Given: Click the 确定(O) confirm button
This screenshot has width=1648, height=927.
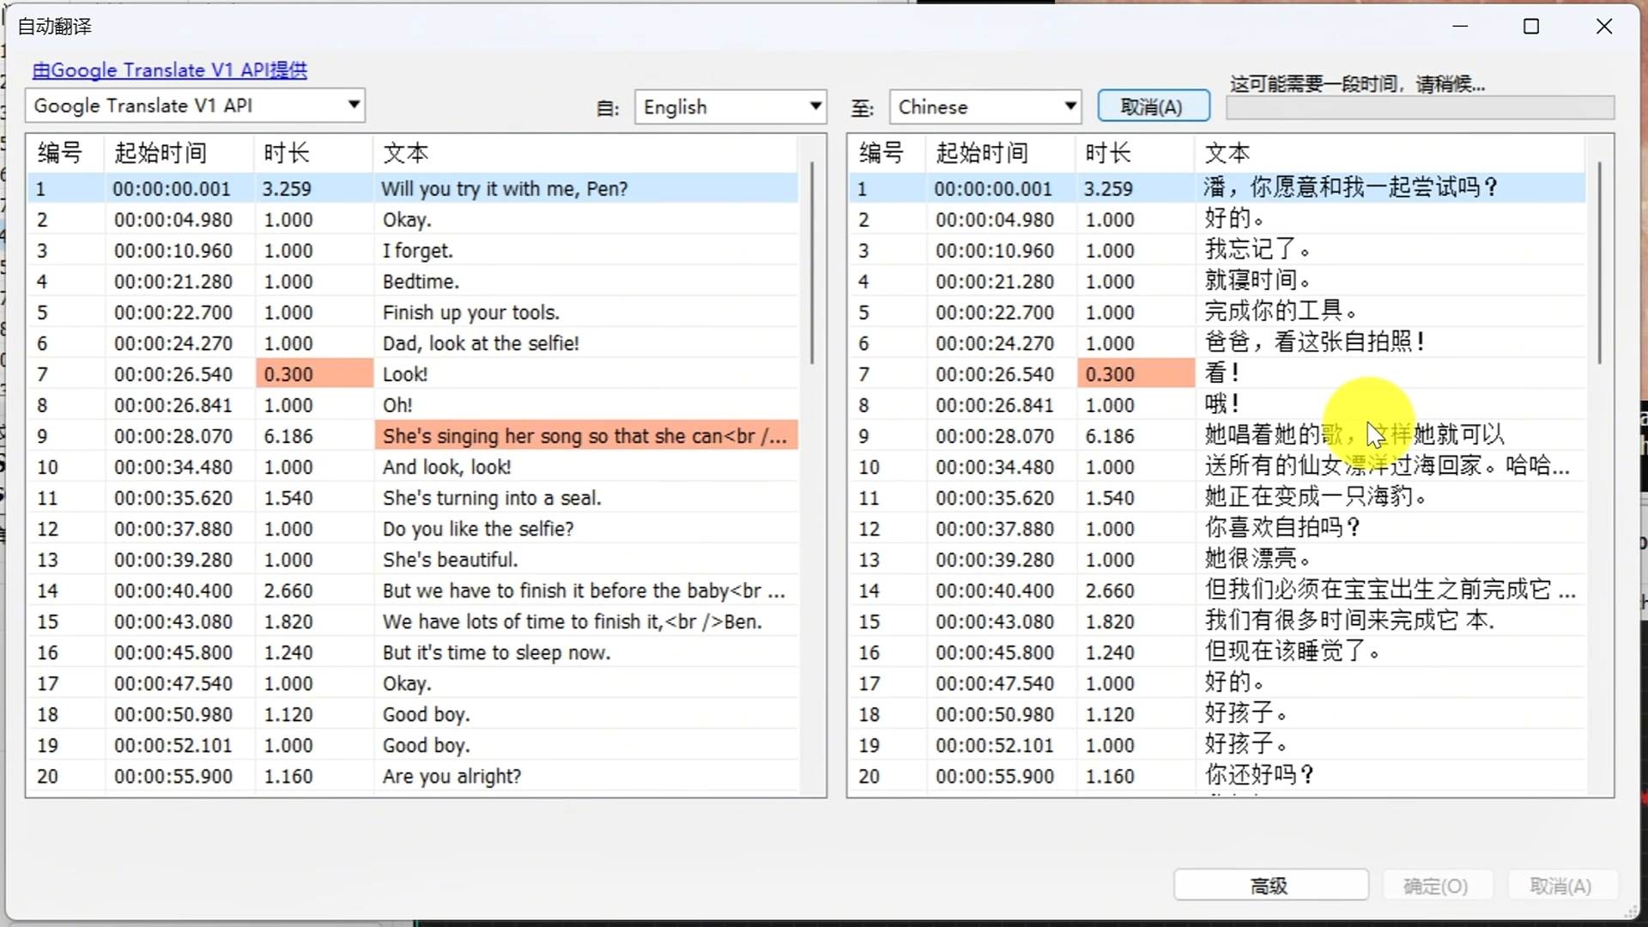Looking at the screenshot, I should pyautogui.click(x=1435, y=885).
